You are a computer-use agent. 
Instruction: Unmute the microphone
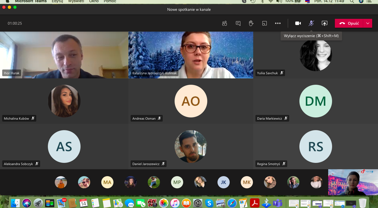(311, 23)
